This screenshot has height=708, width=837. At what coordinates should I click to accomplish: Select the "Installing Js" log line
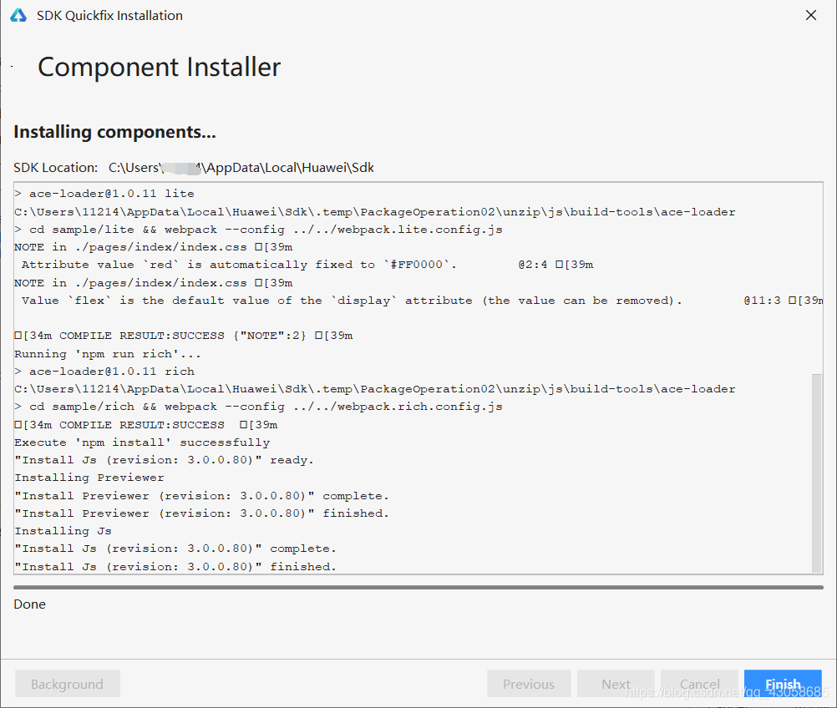click(63, 531)
